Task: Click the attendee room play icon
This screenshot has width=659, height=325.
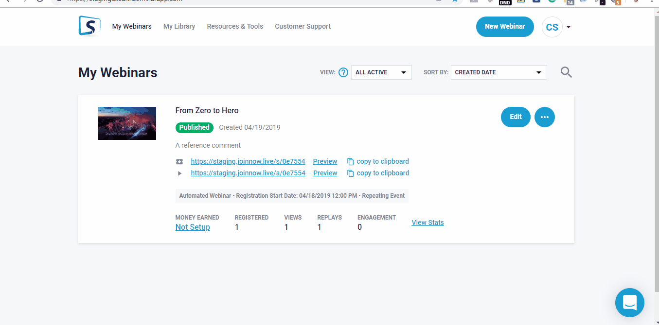Action: tap(179, 173)
